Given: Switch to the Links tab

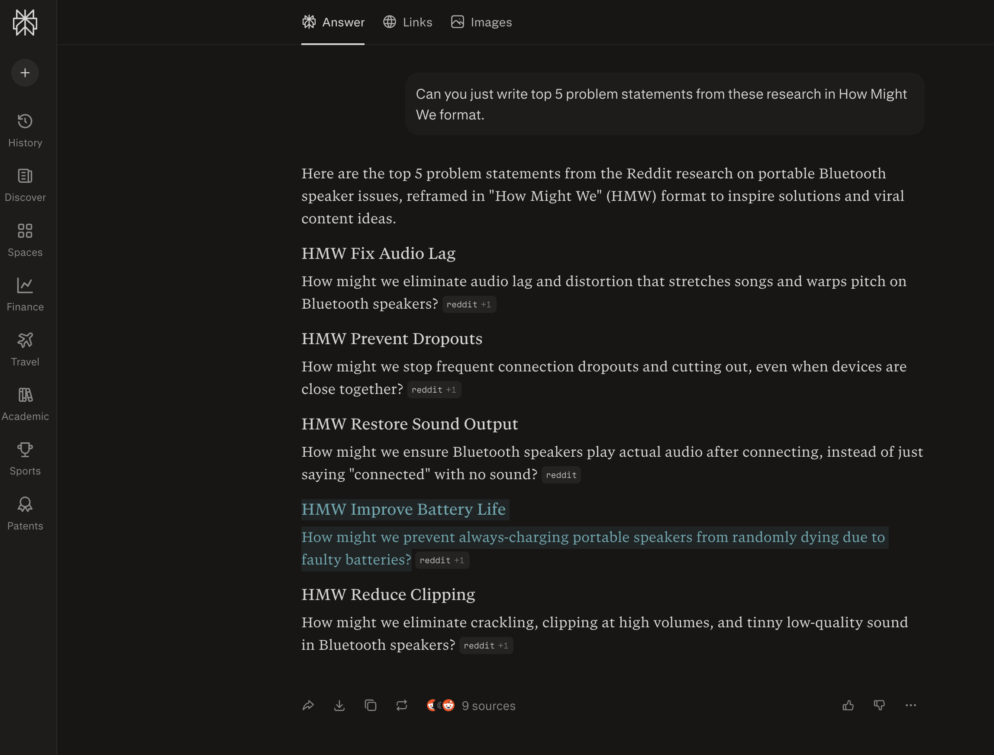Looking at the screenshot, I should pyautogui.click(x=407, y=22).
